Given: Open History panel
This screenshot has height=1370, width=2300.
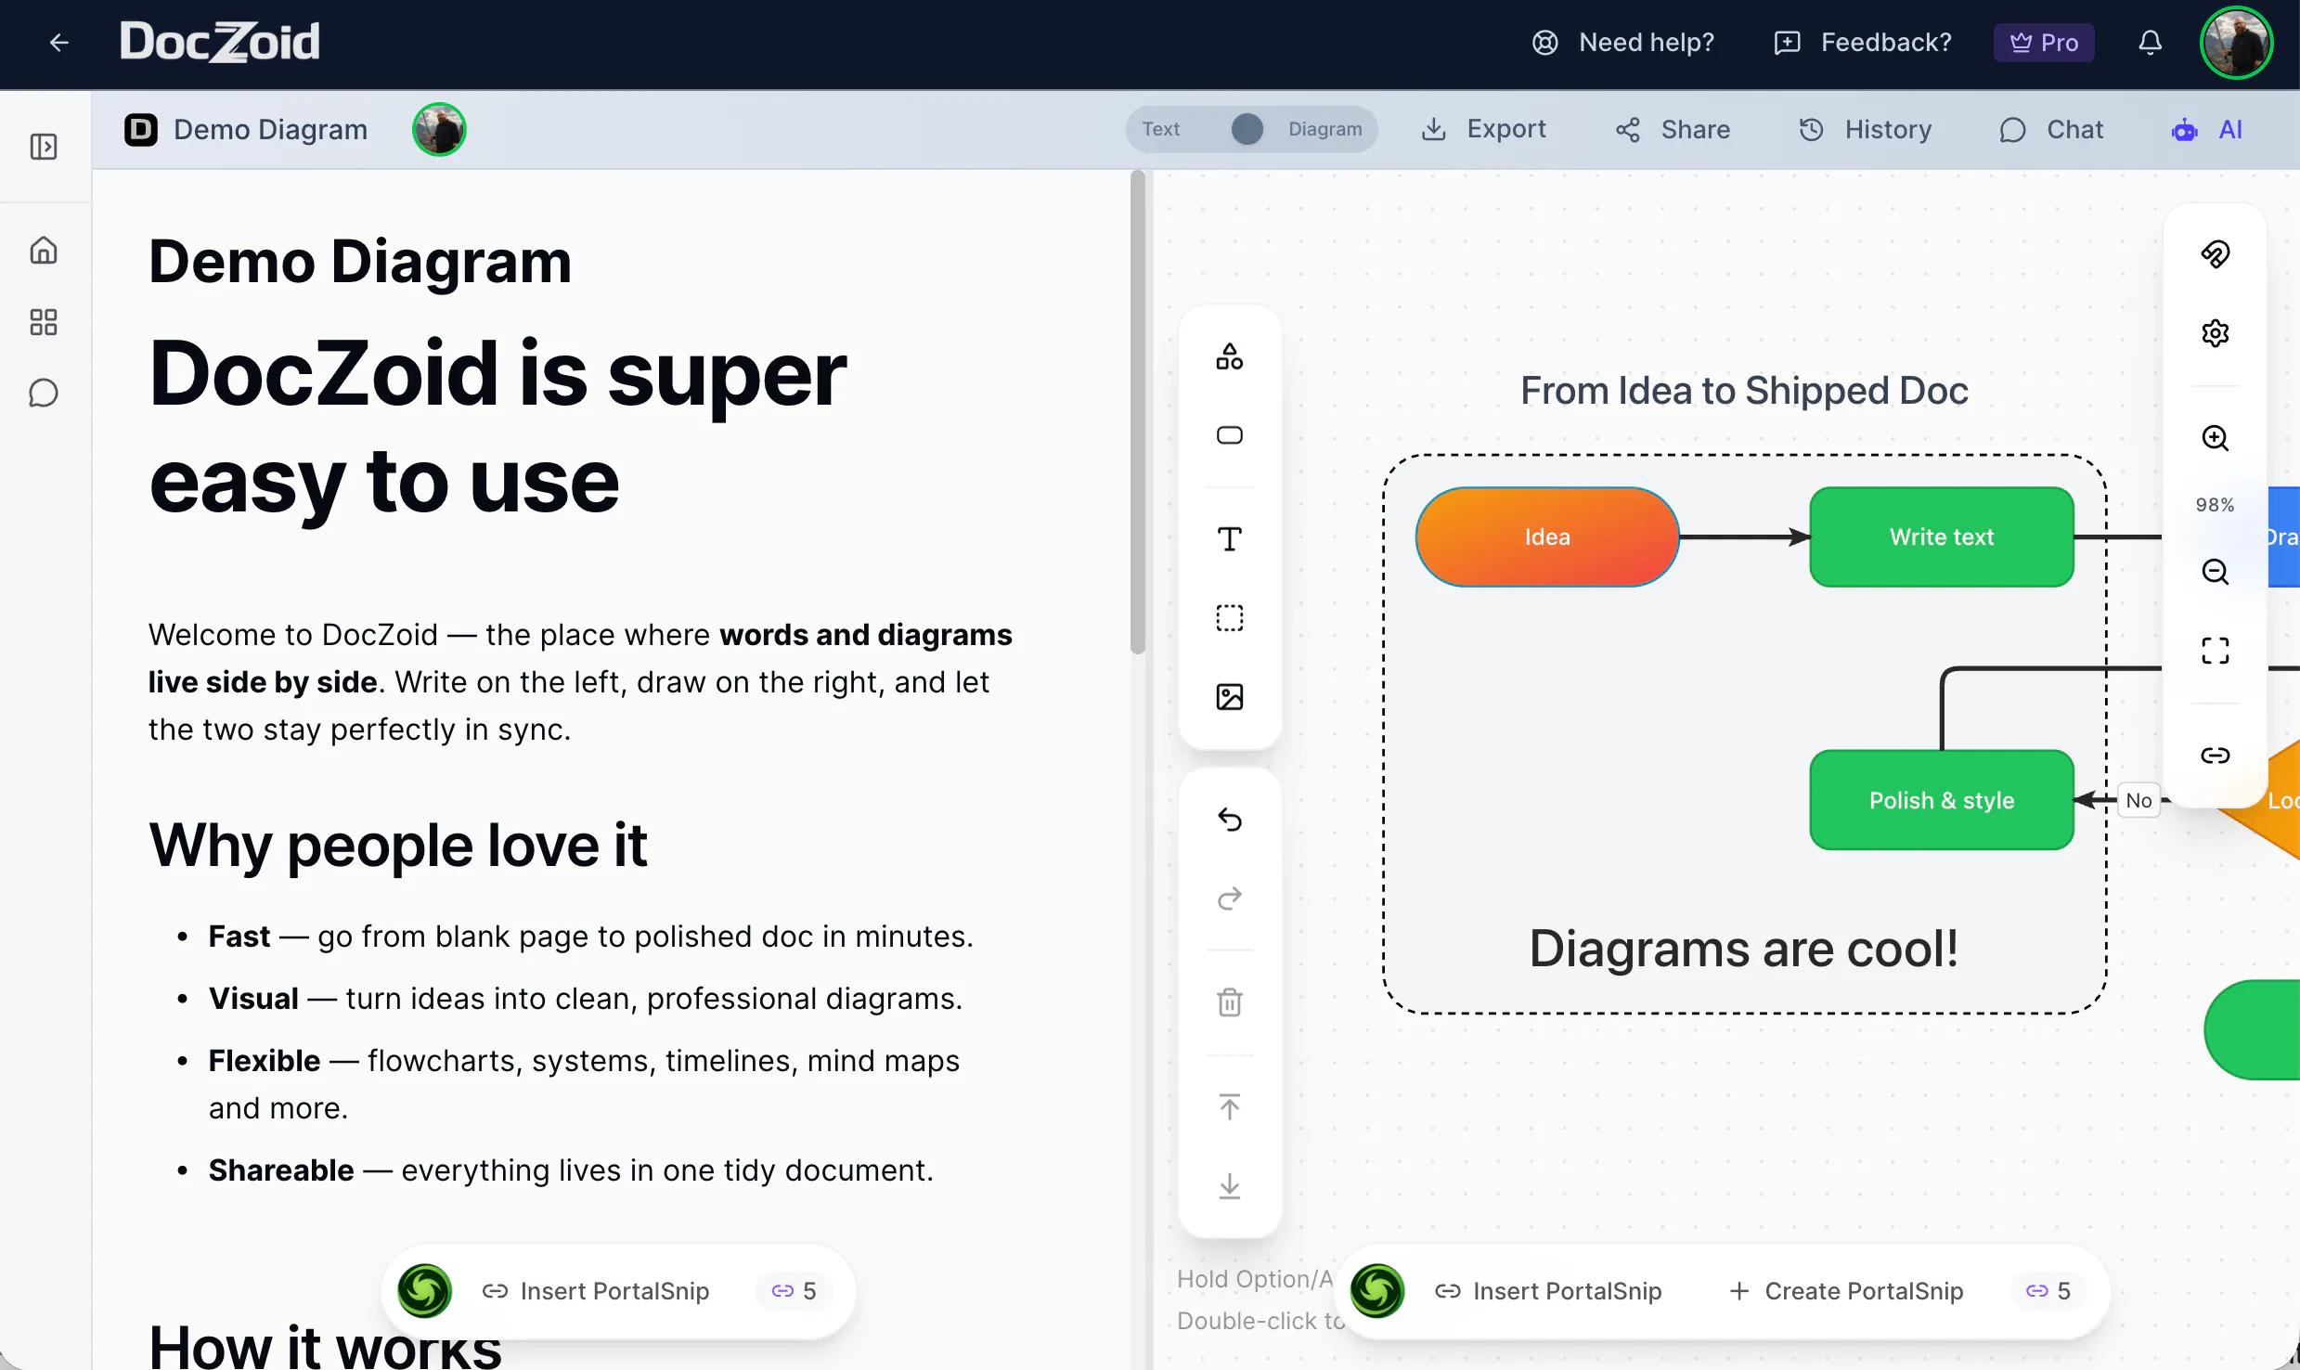Looking at the screenshot, I should point(1866,130).
